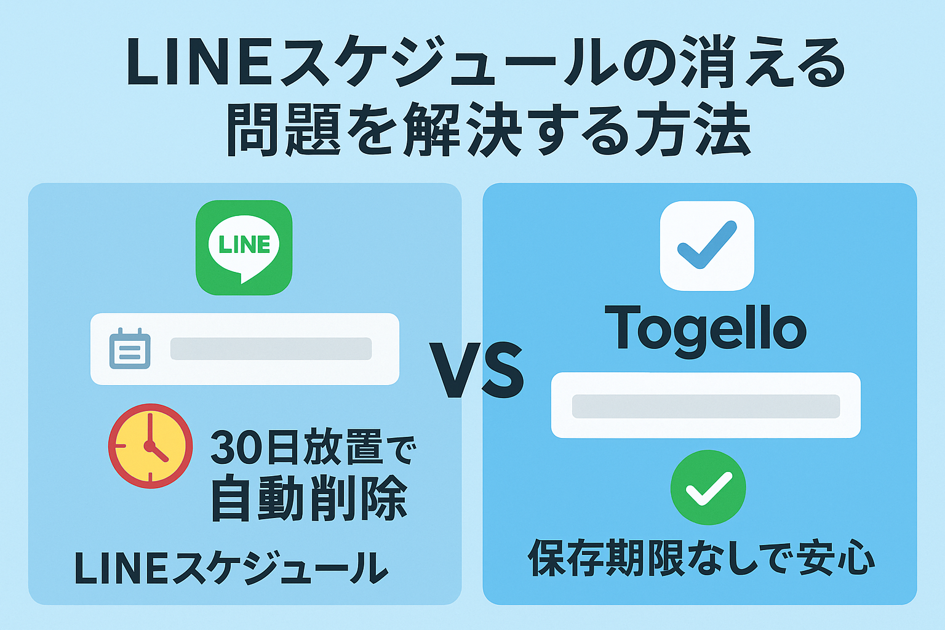Viewport: 945px width, 630px height.
Task: Click the white speech bubble inside LINE icon
Action: coord(244,248)
